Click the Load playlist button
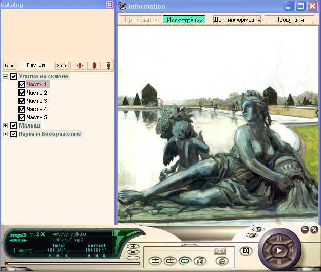Image resolution: width=321 pixels, height=272 pixels. click(9, 66)
